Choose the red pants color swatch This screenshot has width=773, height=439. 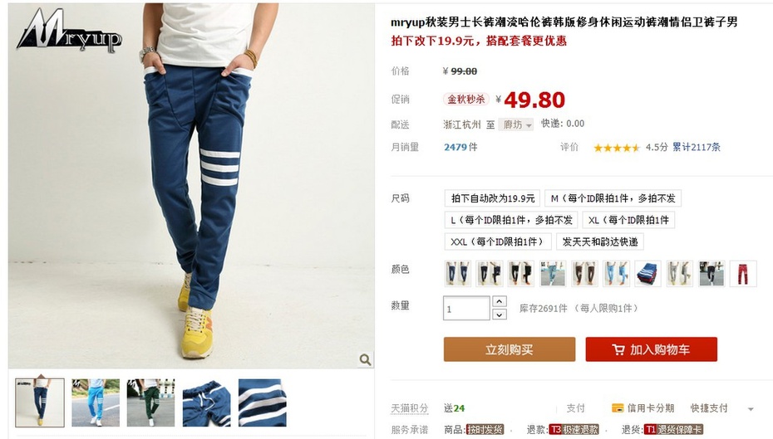tap(743, 274)
